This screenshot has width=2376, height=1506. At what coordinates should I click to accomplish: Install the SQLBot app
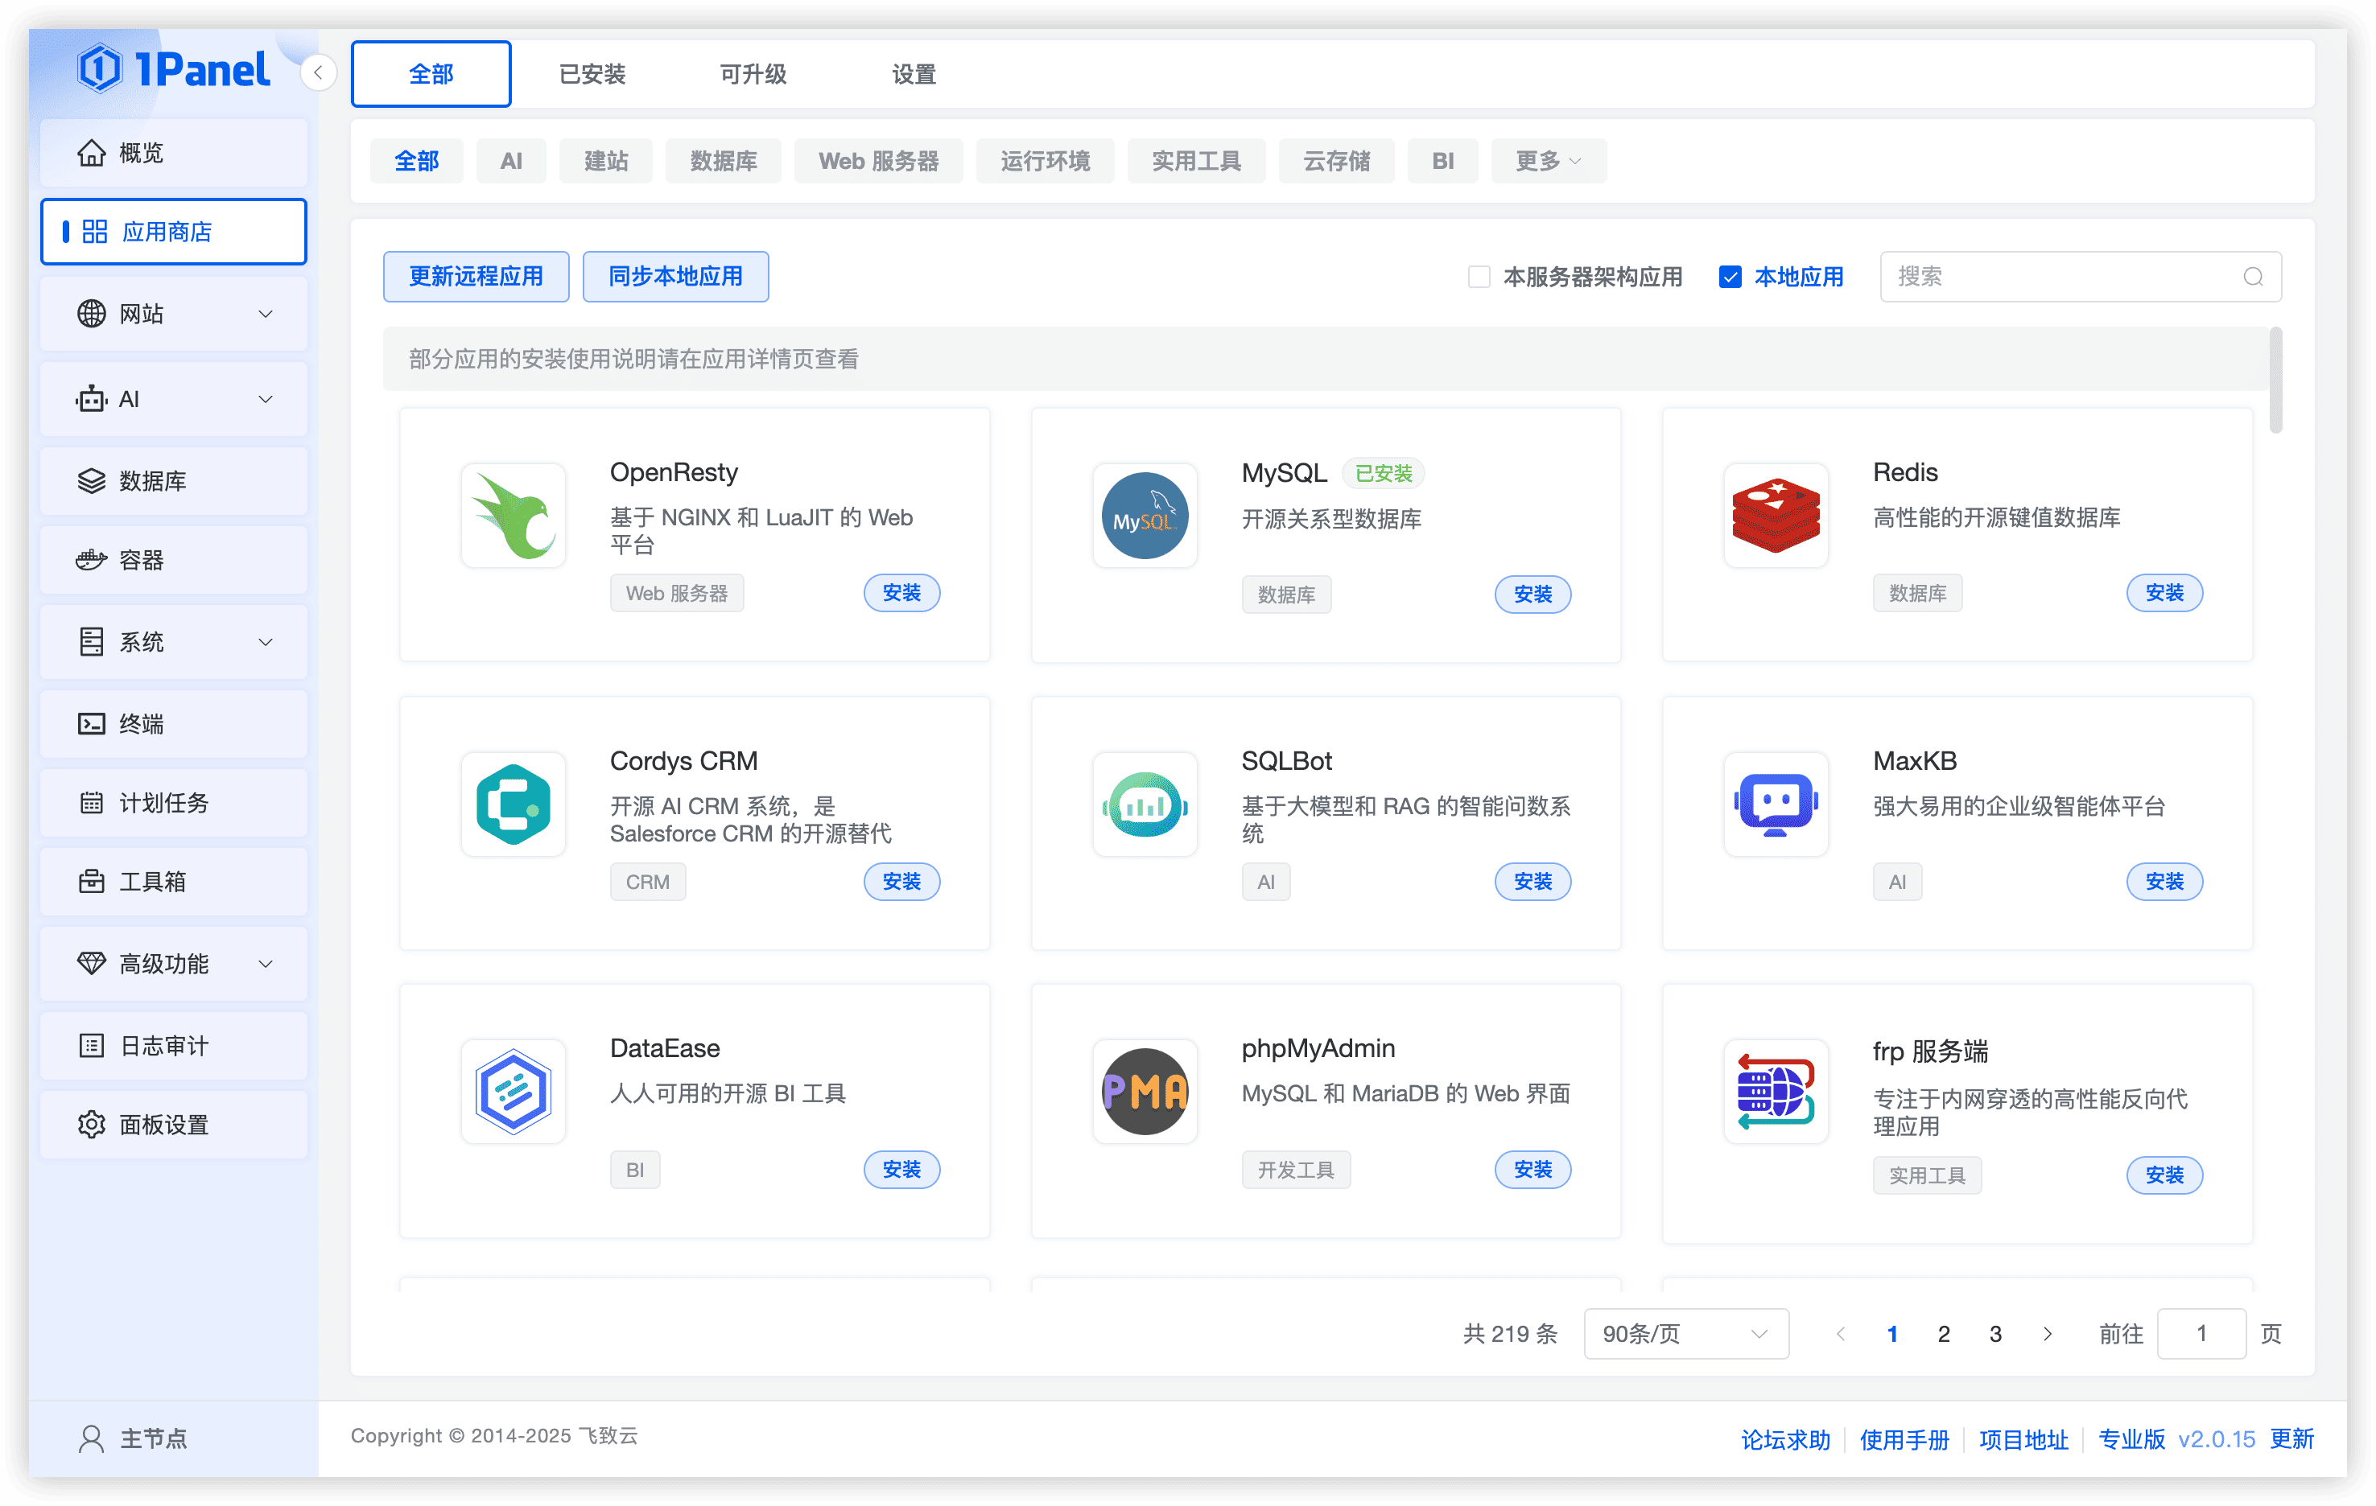click(x=1532, y=882)
